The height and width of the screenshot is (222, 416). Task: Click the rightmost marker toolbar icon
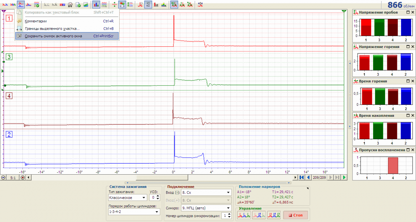pyautogui.click(x=201, y=4)
